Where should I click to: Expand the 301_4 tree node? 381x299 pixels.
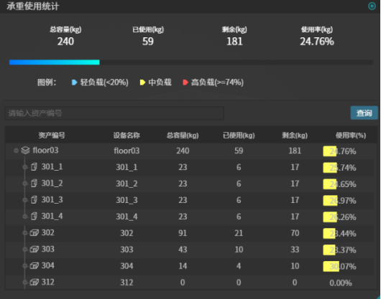[x=24, y=217]
